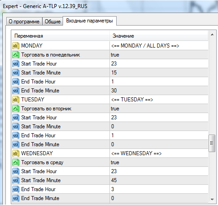Click the Переменная column header
The width and height of the screenshot is (218, 205).
[60, 36]
